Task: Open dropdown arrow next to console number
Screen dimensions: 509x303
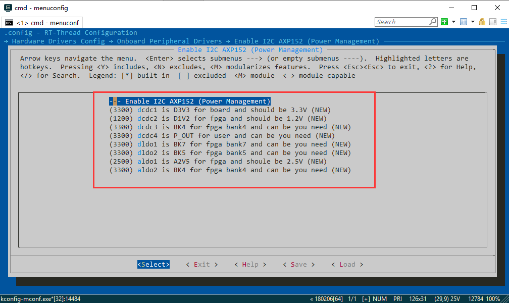Action: click(473, 22)
